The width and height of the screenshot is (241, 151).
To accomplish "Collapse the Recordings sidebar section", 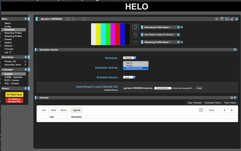I will [26, 57].
